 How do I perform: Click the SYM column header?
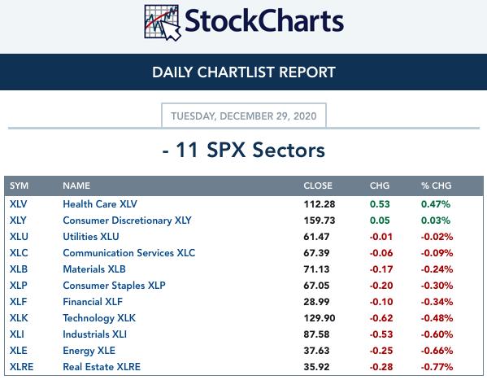(19, 186)
